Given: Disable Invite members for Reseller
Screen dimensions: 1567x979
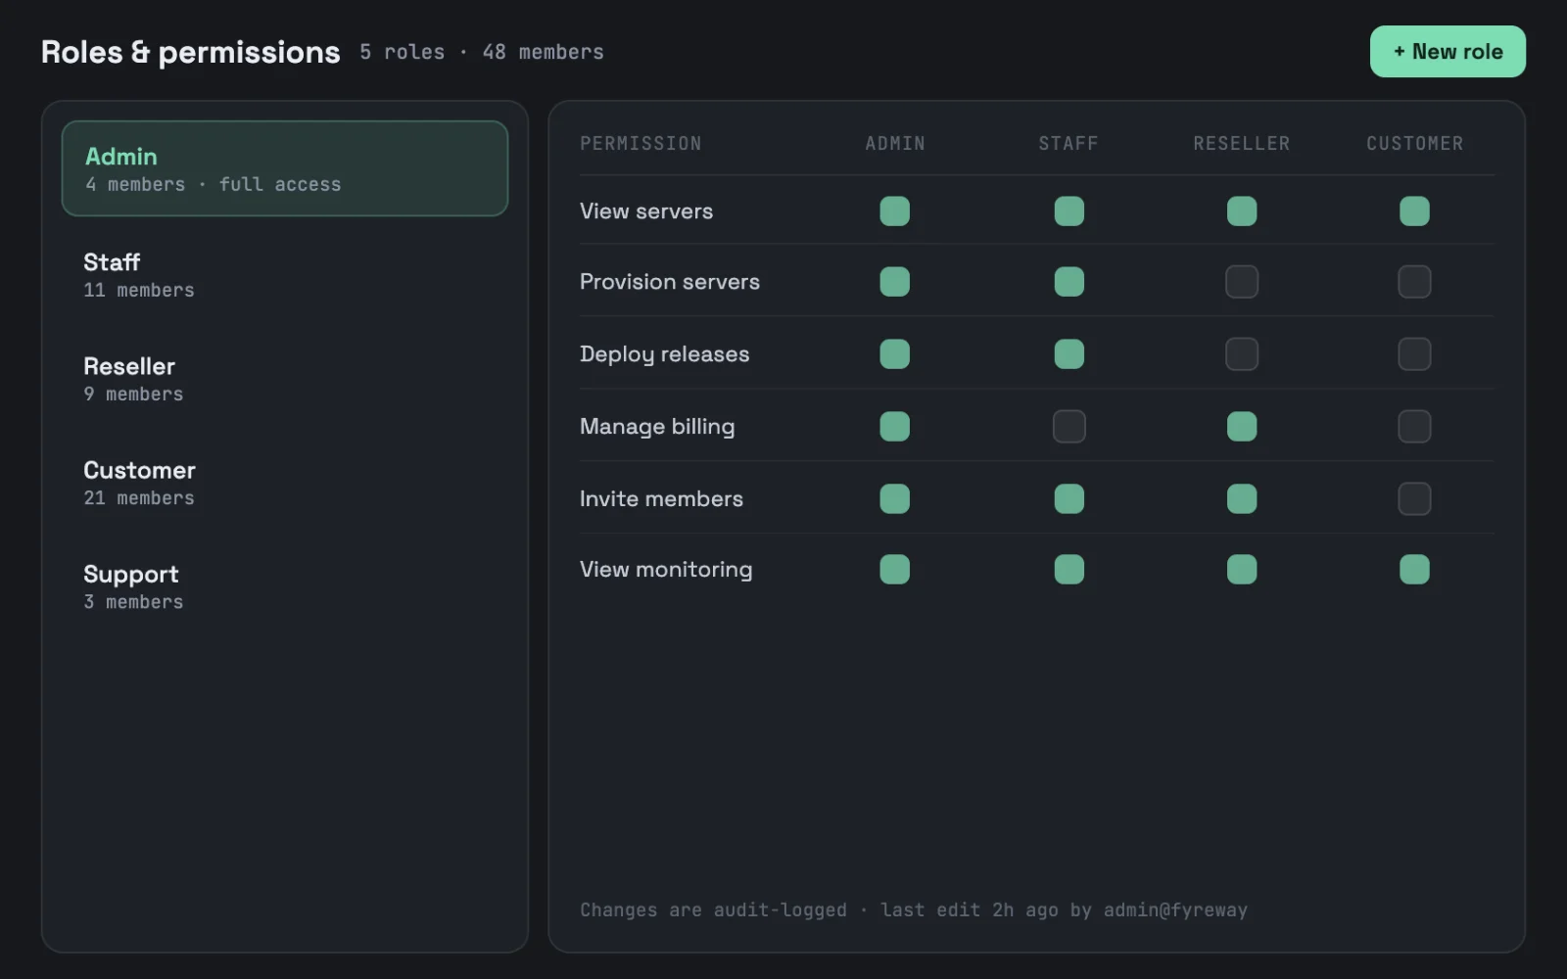Looking at the screenshot, I should tap(1242, 499).
